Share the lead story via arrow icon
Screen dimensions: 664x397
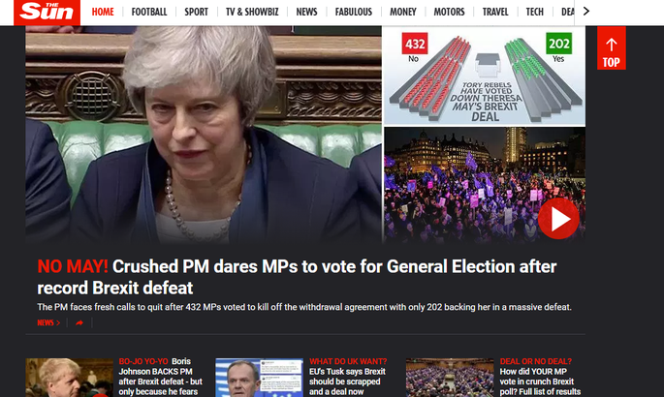(x=79, y=323)
